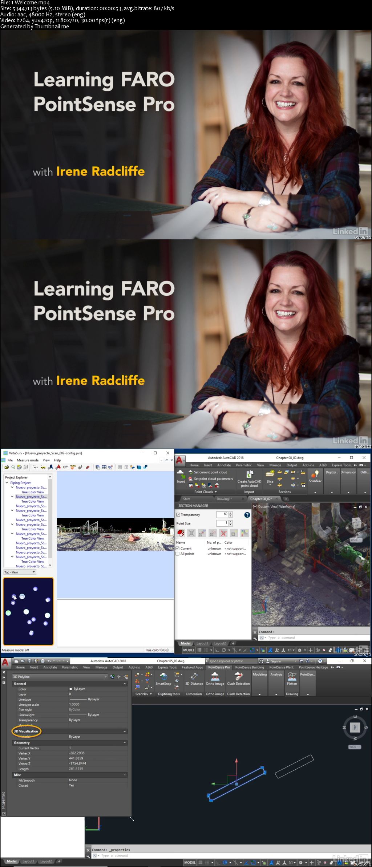This screenshot has width=372, height=867.
Task: Open the Measure mode menu in VirtuSurv
Action: (28, 460)
